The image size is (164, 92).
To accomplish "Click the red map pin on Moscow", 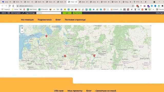I will coord(65,56).
